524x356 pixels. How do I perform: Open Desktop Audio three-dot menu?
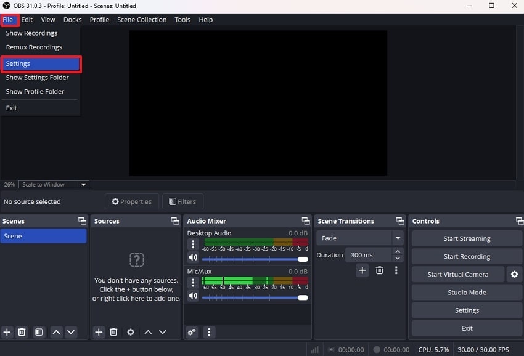193,245
